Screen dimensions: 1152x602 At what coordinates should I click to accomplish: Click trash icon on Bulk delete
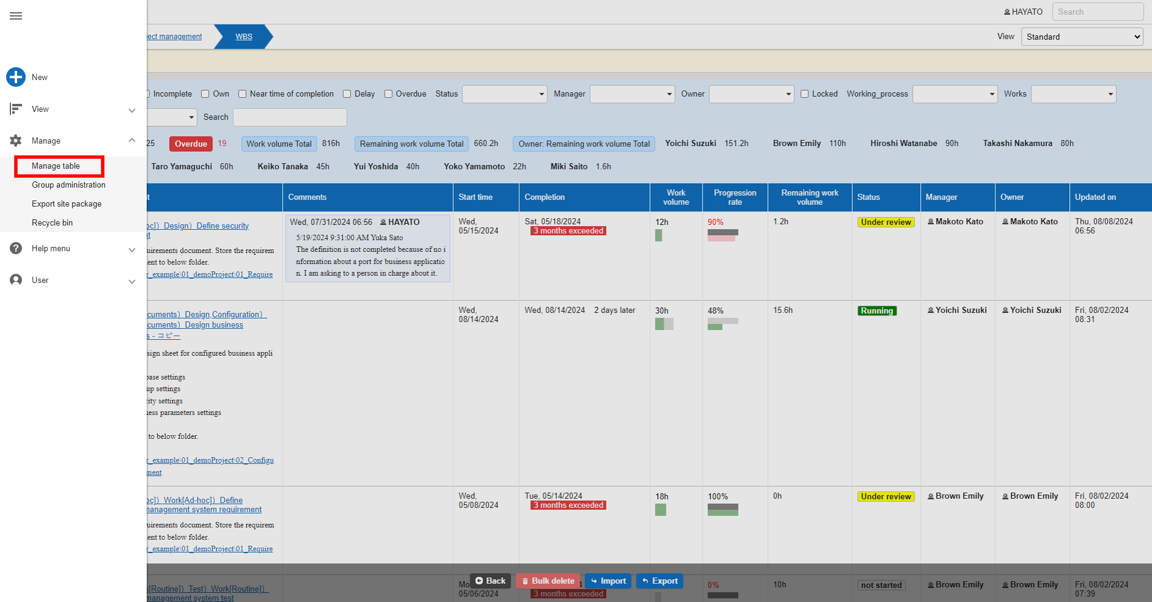click(525, 581)
